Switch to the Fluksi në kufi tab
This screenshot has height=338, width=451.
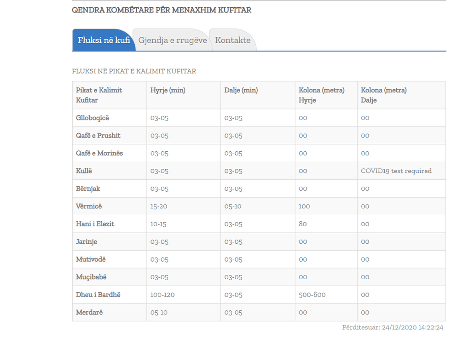pos(104,40)
